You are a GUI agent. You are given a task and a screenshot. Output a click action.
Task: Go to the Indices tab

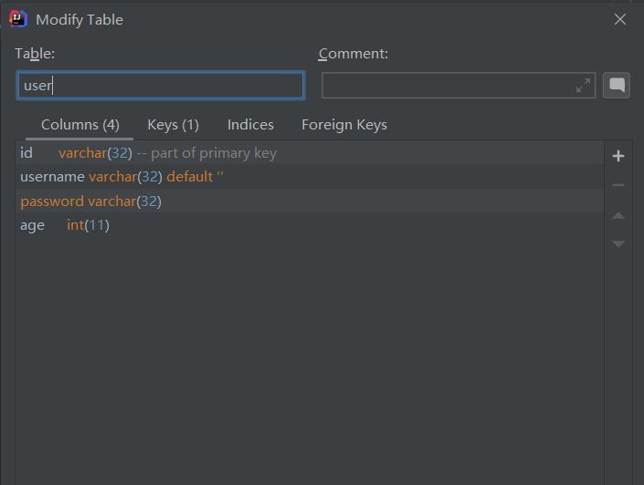250,125
